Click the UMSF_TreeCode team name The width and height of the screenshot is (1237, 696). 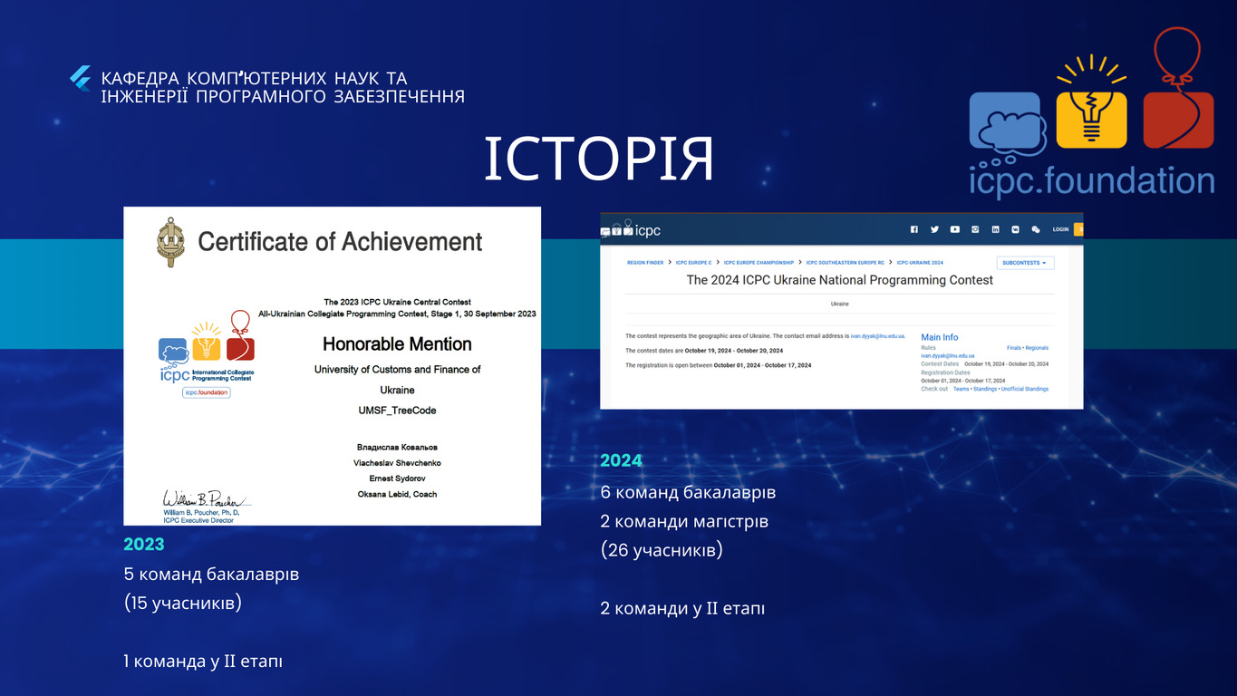(397, 411)
